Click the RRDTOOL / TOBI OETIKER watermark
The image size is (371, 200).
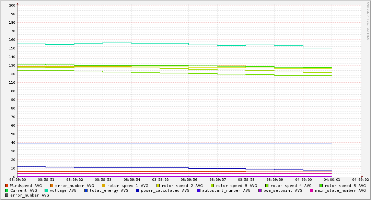(x=368, y=21)
